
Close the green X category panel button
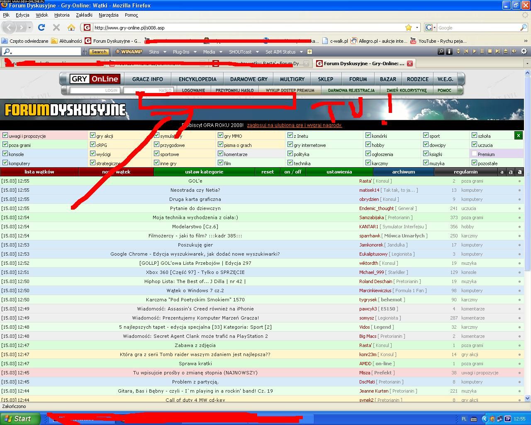518,135
